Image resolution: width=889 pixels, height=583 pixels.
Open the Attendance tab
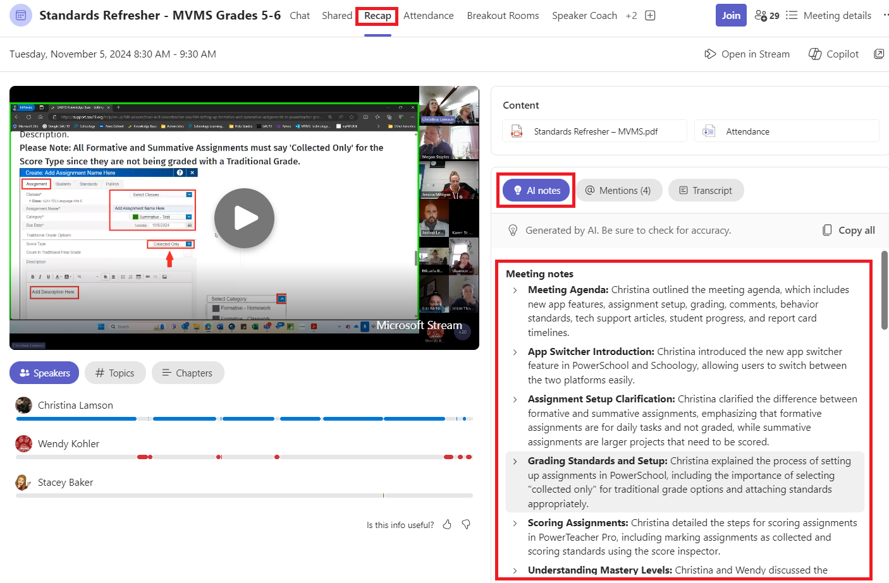429,16
